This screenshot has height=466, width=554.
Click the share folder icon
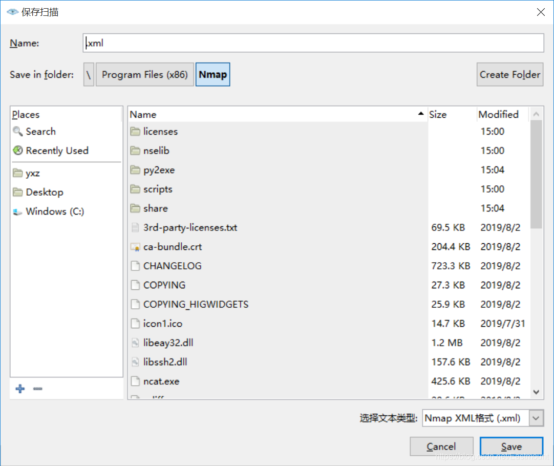click(x=135, y=208)
